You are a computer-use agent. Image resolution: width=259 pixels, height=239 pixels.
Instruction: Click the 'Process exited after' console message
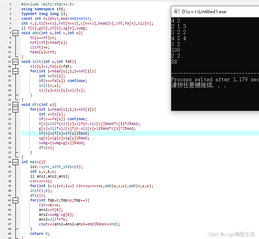(x=200, y=80)
